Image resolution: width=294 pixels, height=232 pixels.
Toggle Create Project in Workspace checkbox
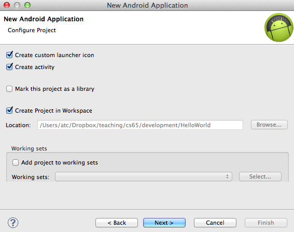(9, 111)
